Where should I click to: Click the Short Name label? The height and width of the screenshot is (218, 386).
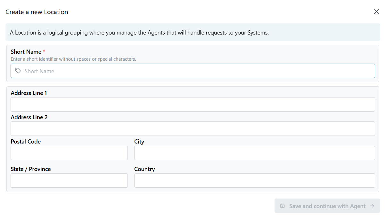(26, 52)
